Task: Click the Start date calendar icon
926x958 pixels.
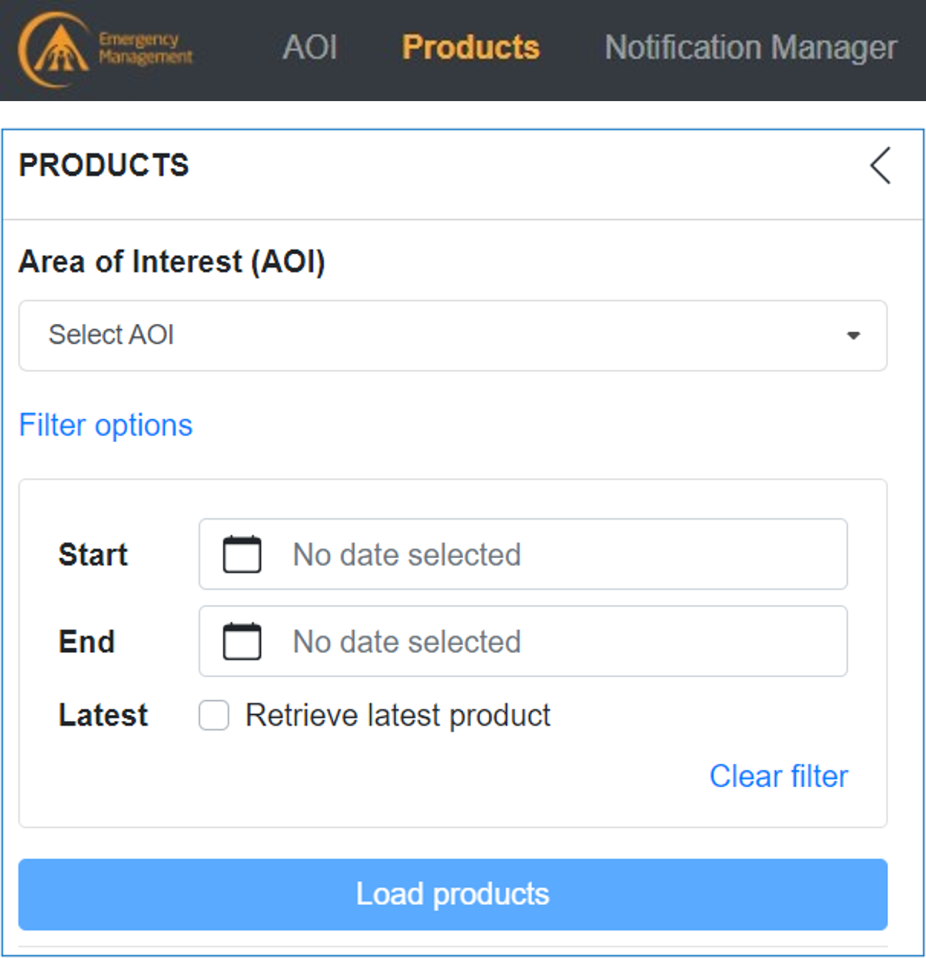Action: point(242,554)
